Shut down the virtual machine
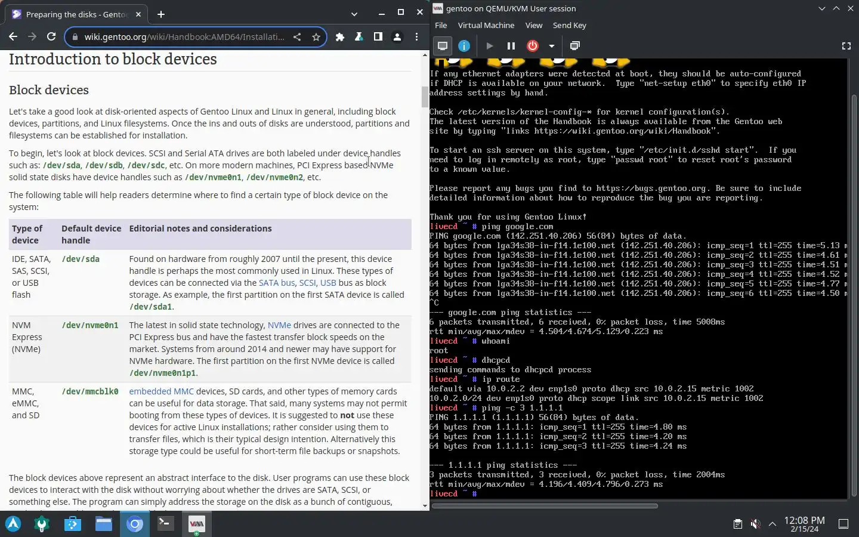Viewport: 859px width, 537px height. tap(533, 46)
